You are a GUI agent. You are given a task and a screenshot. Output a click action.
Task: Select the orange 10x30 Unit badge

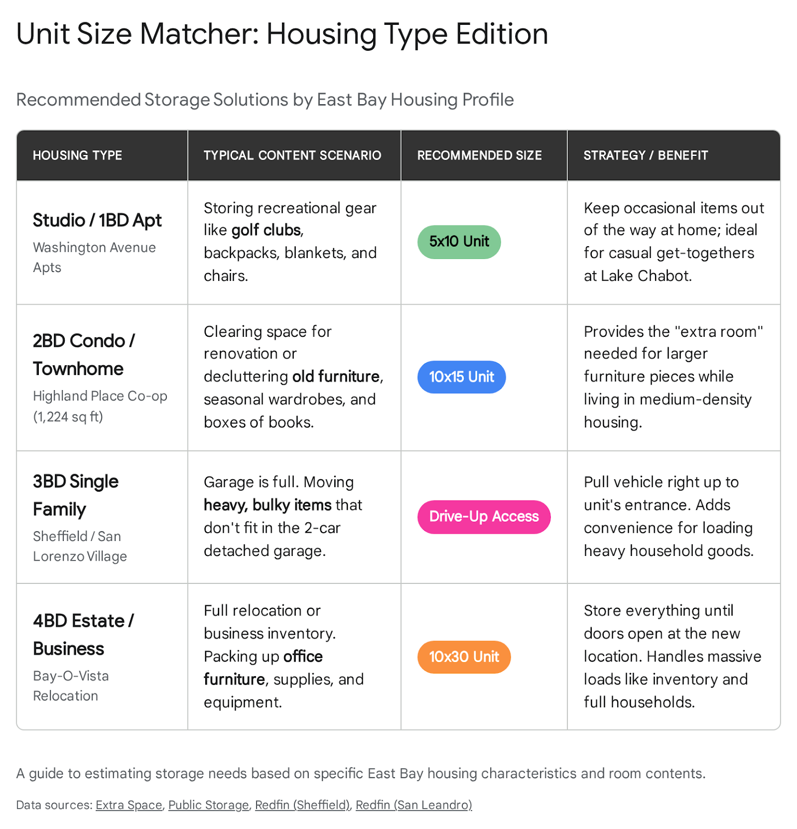[464, 657]
